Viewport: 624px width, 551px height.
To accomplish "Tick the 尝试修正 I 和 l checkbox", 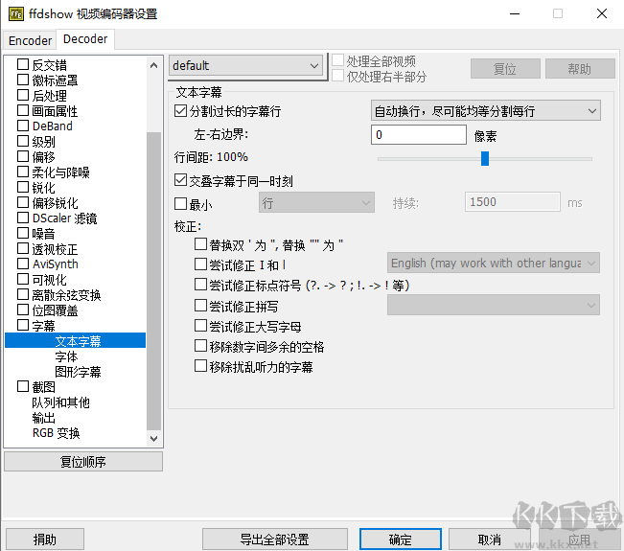I will [x=200, y=264].
